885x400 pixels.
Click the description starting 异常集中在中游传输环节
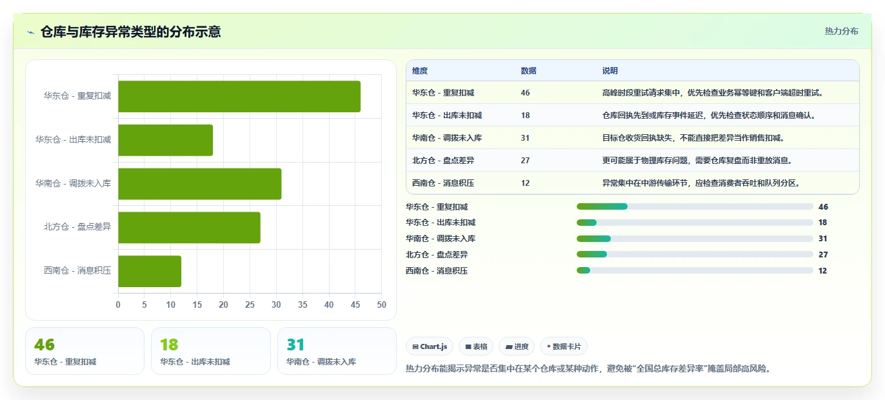pos(701,183)
